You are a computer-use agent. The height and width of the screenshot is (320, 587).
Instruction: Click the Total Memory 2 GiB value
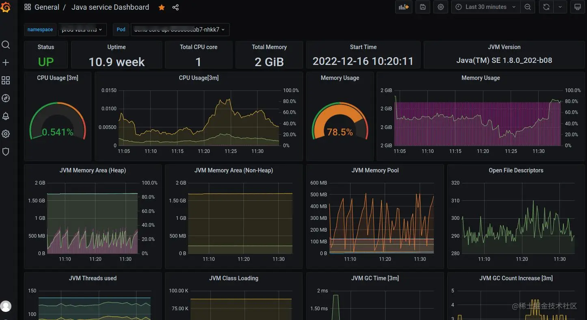[x=269, y=62]
